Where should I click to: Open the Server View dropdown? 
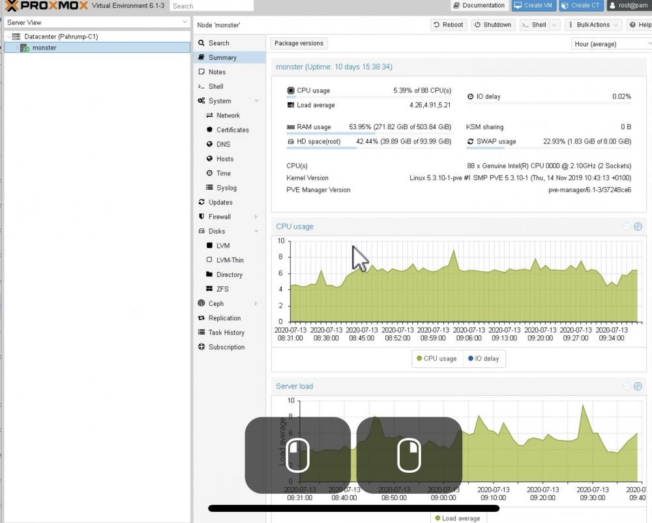[x=97, y=22]
